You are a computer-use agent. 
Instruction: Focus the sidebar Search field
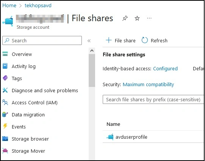(x=42, y=40)
